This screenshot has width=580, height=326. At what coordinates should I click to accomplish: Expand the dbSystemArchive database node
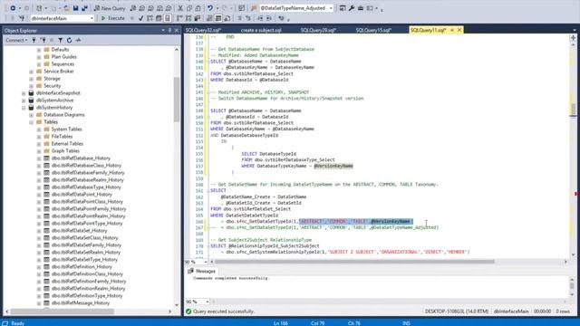[24, 101]
